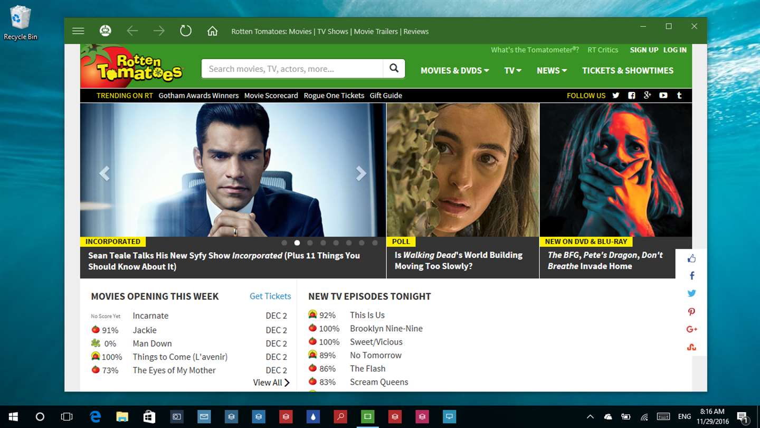Open the RT Critics link
Image resolution: width=760 pixels, height=428 pixels.
tap(603, 50)
